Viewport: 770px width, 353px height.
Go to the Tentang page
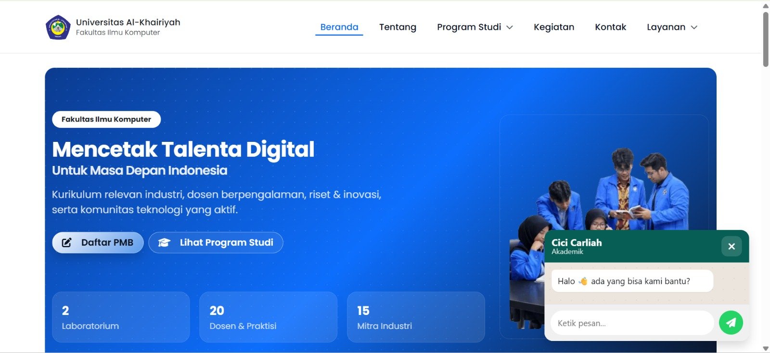tap(398, 27)
